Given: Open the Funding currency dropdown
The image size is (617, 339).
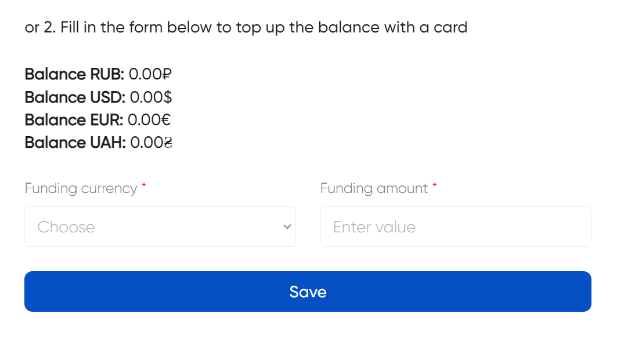Looking at the screenshot, I should click(x=160, y=227).
